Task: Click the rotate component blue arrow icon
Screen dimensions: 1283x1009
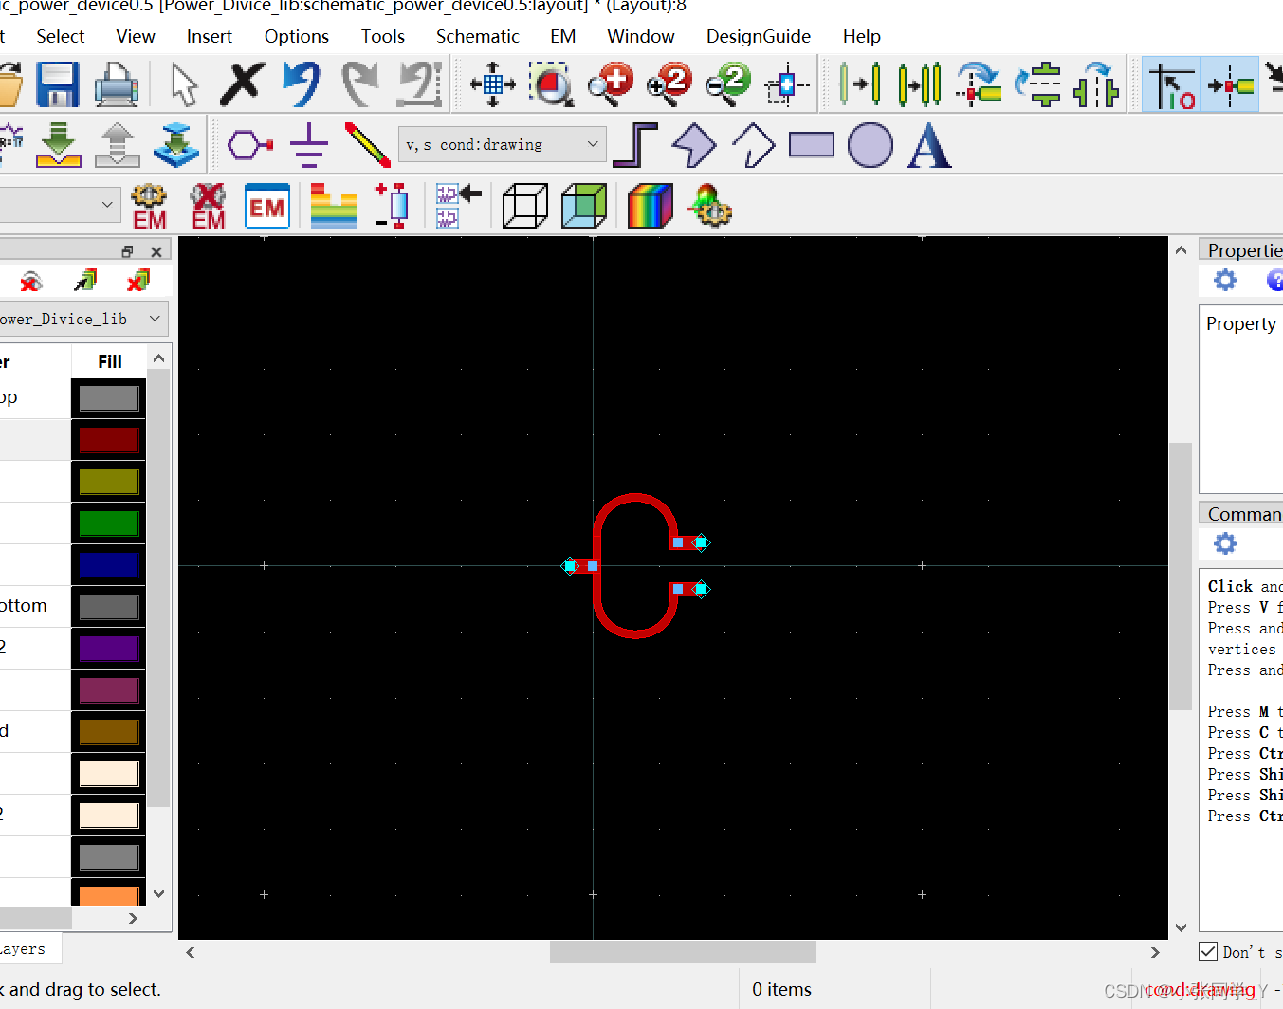Action: [980, 84]
